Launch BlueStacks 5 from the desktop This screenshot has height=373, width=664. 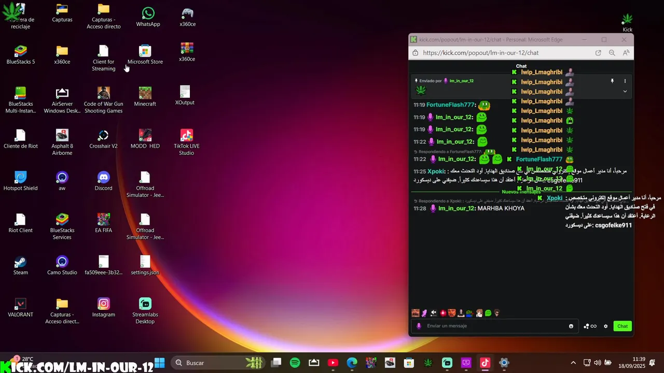pos(21,55)
